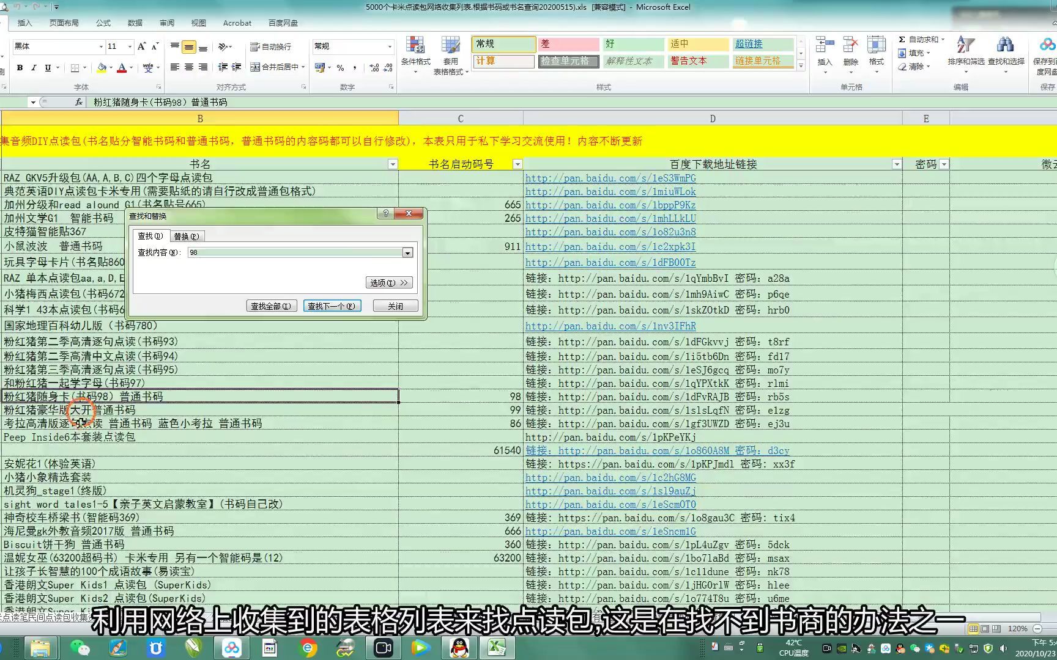This screenshot has height=660, width=1057.
Task: Click the text orientation icon
Action: tap(223, 46)
